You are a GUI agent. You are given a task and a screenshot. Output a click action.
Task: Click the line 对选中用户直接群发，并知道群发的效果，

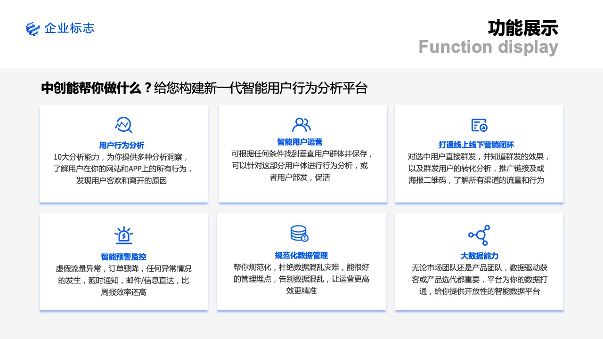pos(479,157)
